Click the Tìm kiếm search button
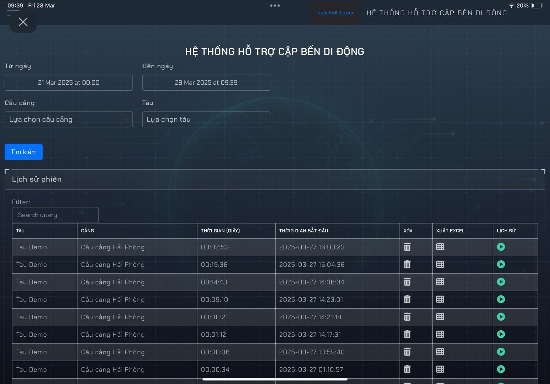Image resolution: width=550 pixels, height=384 pixels. pos(23,152)
